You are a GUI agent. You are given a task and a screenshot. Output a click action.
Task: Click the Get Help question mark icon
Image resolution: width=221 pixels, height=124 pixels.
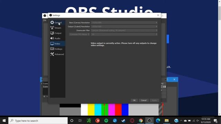[x=176, y=121]
